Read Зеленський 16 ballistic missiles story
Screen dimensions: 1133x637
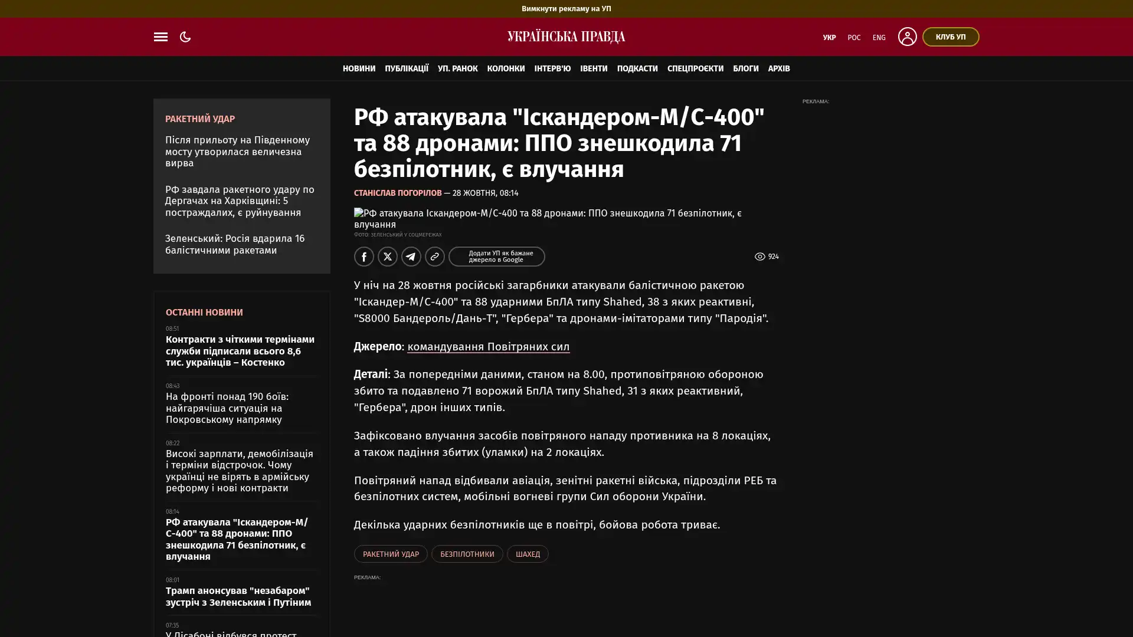click(x=235, y=244)
